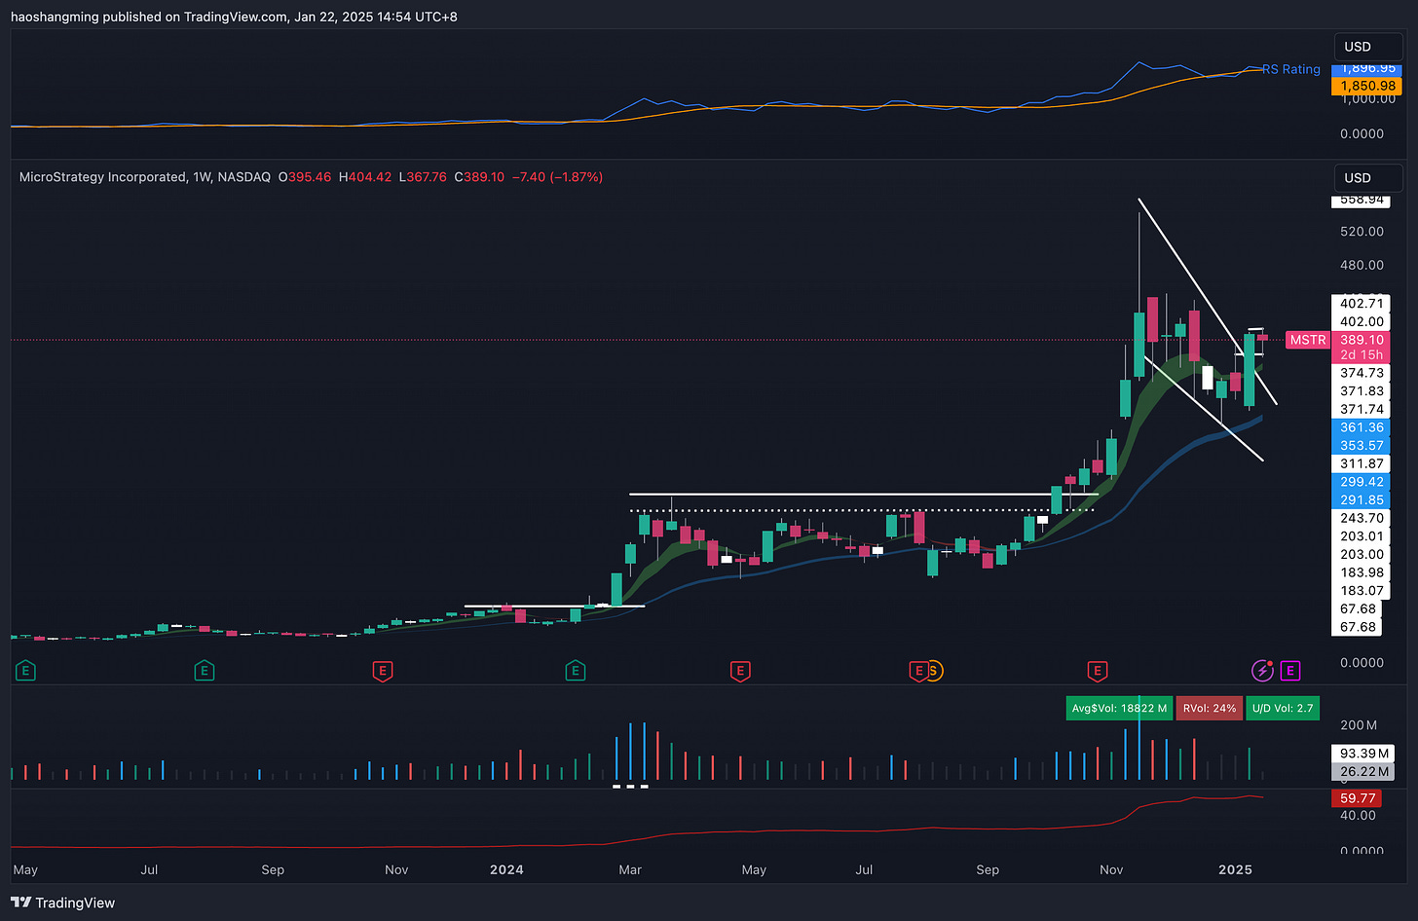Click the 2d 15h countdown label
1418x921 pixels.
click(x=1362, y=355)
